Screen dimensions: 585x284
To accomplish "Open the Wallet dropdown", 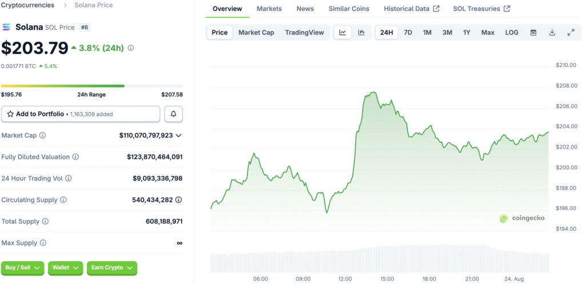I will click(65, 268).
